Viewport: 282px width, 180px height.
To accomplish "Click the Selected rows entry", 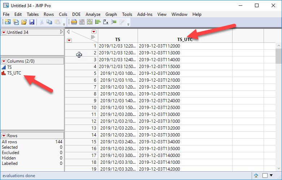I will coord(32,147).
